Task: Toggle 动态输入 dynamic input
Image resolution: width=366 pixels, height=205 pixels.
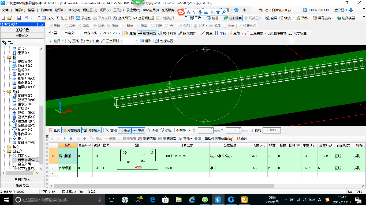Action: click(x=91, y=130)
